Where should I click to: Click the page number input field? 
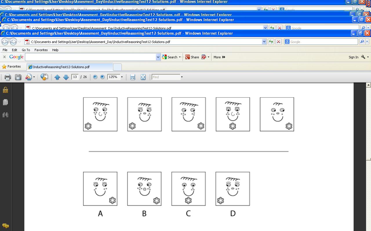click(75, 77)
